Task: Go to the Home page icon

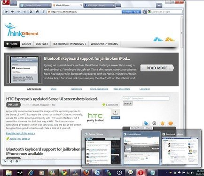Action: [37, 12]
